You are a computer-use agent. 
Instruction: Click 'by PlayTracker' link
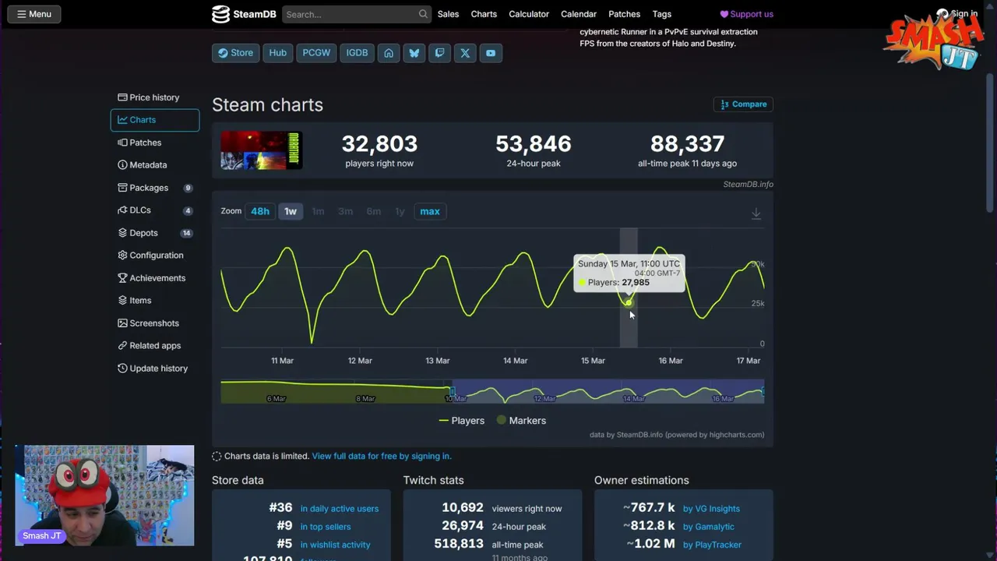(x=712, y=545)
